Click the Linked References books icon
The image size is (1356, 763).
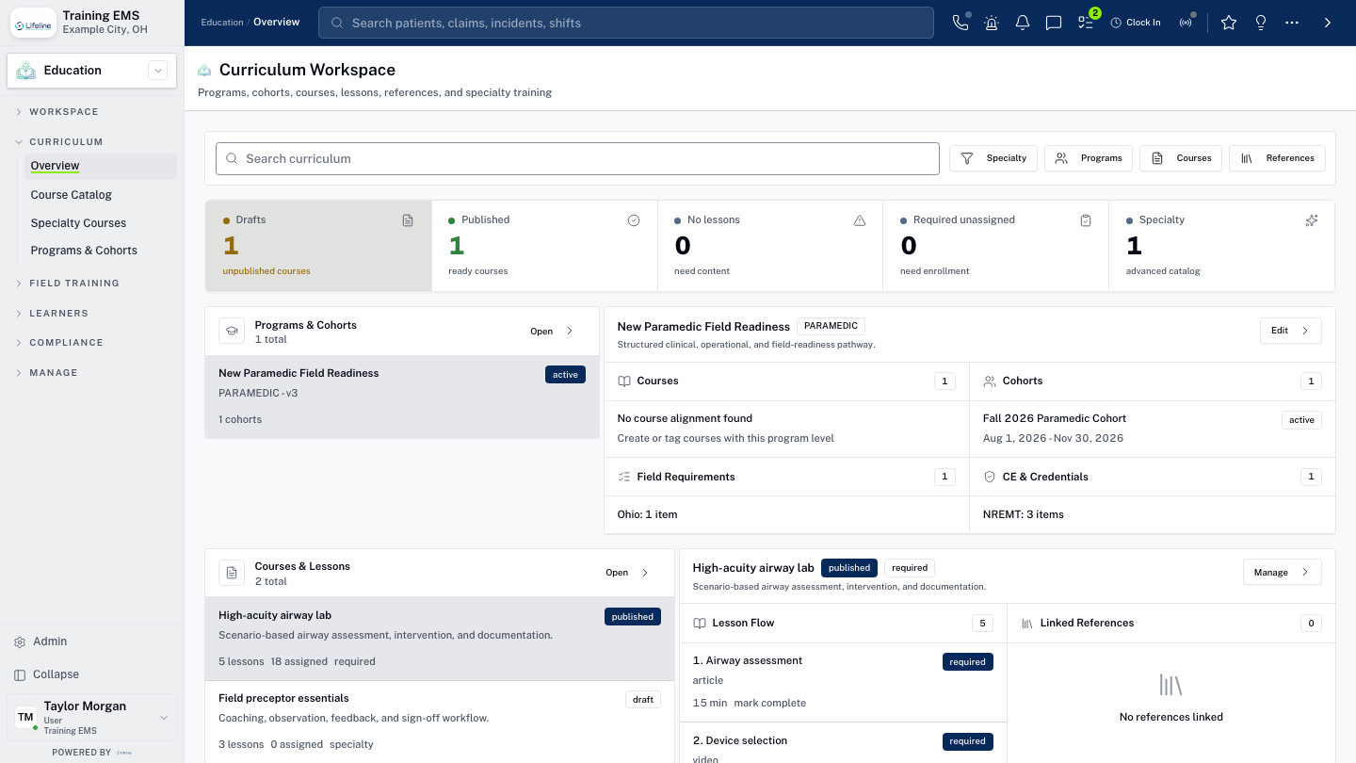click(1027, 624)
